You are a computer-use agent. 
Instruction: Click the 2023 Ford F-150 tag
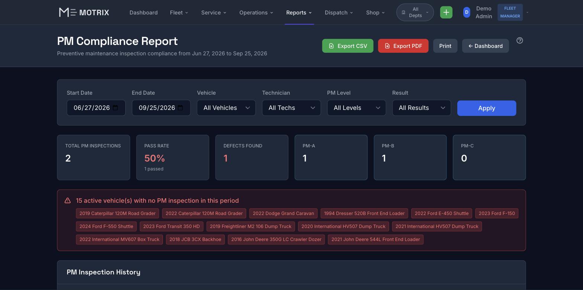pos(496,214)
